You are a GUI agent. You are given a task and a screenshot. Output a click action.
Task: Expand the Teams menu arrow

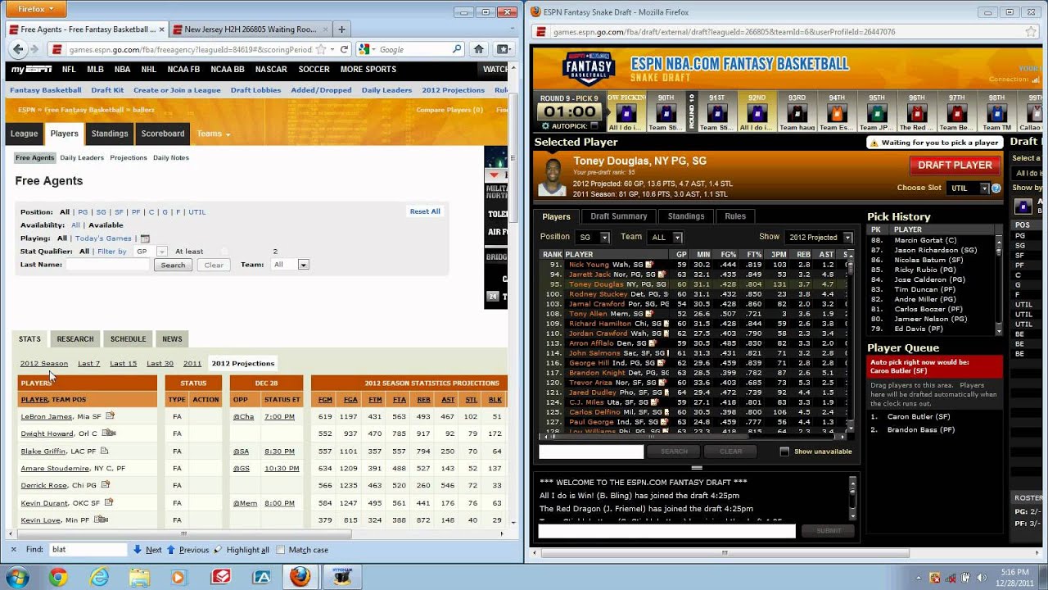point(228,134)
